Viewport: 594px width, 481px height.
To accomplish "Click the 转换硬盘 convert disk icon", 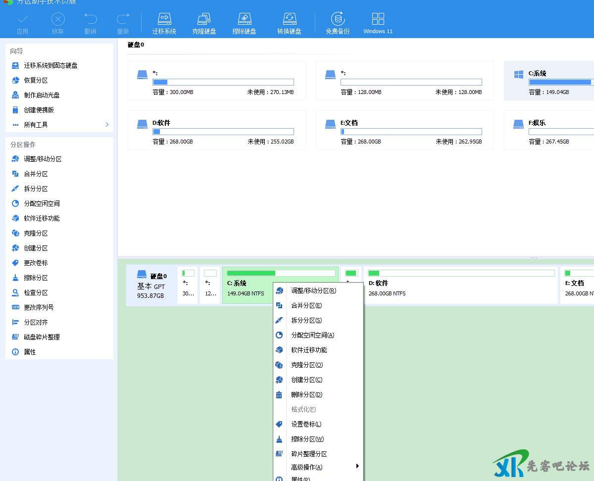I will 289,19.
